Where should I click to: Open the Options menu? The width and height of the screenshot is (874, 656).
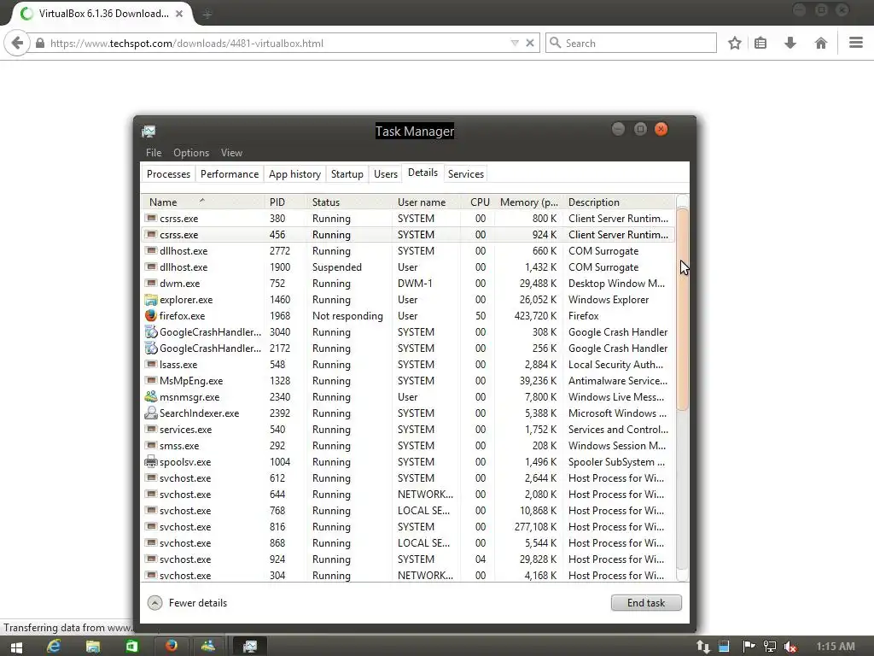coord(190,152)
